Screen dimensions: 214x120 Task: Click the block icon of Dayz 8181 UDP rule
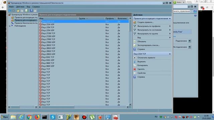40,60
